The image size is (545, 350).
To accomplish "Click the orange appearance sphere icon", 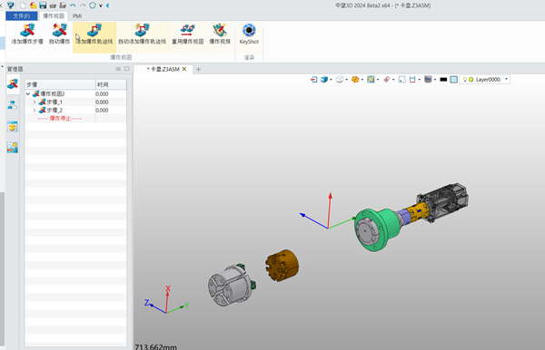I will point(355,80).
